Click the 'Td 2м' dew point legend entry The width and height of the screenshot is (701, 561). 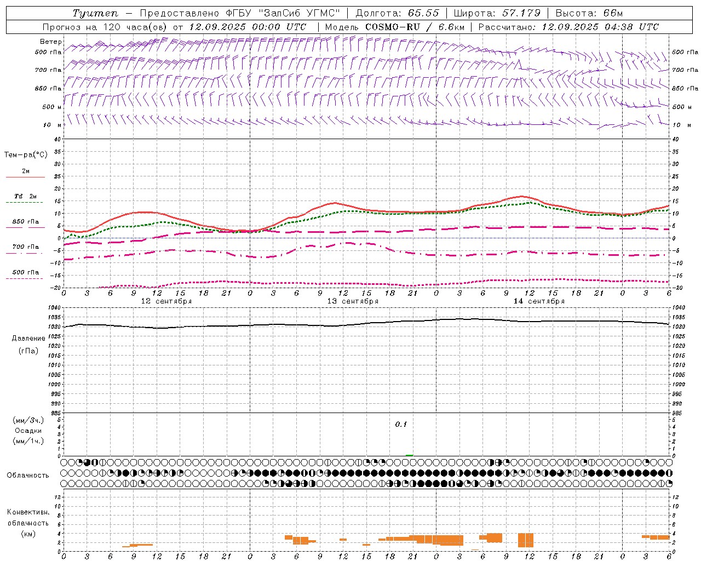point(26,196)
